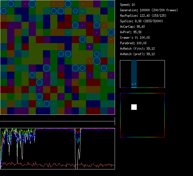Click the AvMatch (pref) readout
Viewport: 193px width, 176px height.
(x=137, y=54)
